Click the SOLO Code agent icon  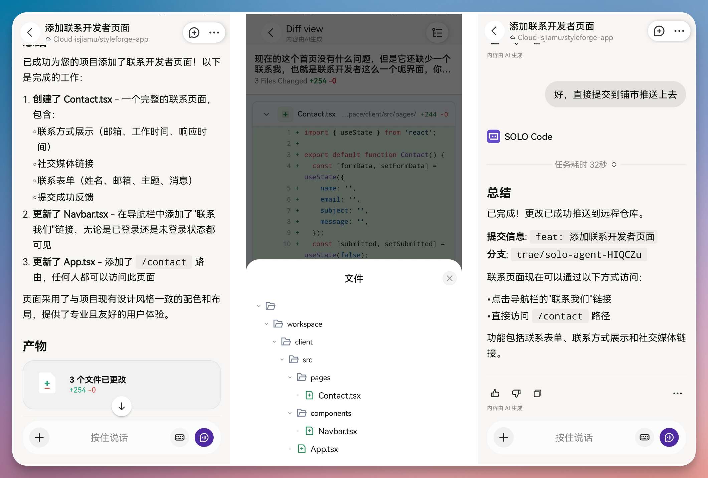[x=493, y=137]
